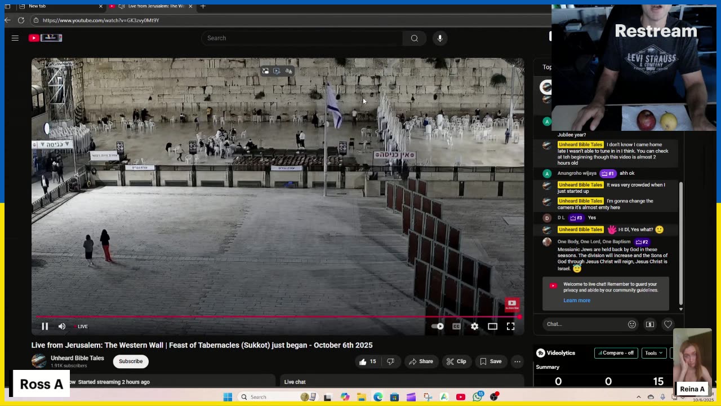Open the chat emoji picker

[x=632, y=324]
